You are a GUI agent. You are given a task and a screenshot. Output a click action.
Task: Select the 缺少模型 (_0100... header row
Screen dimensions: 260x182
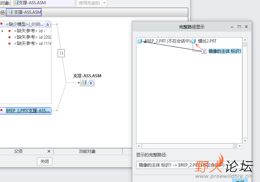click(25, 24)
